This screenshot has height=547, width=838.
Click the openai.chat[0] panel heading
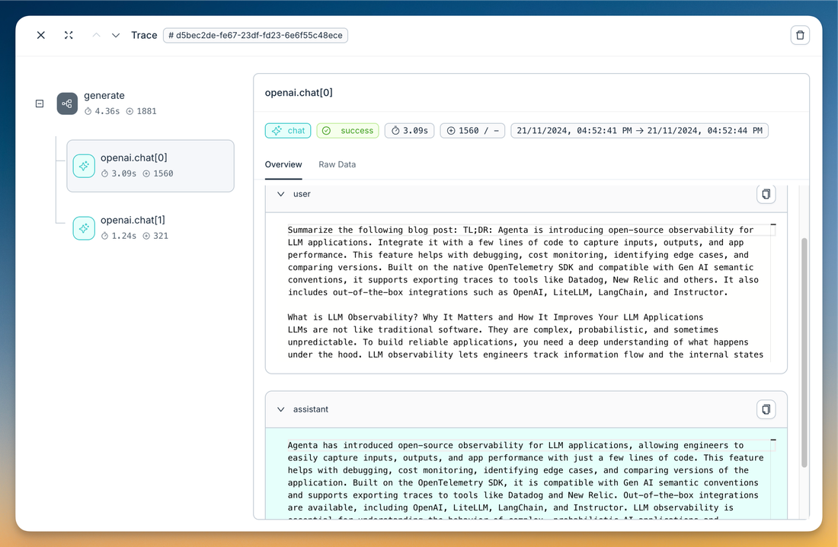[x=299, y=93]
